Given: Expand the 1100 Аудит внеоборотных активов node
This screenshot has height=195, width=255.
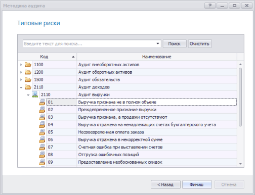Looking at the screenshot, I should click(x=21, y=65).
